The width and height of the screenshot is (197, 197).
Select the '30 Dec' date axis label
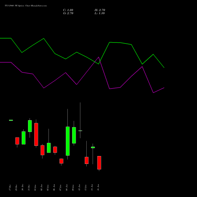22,188
